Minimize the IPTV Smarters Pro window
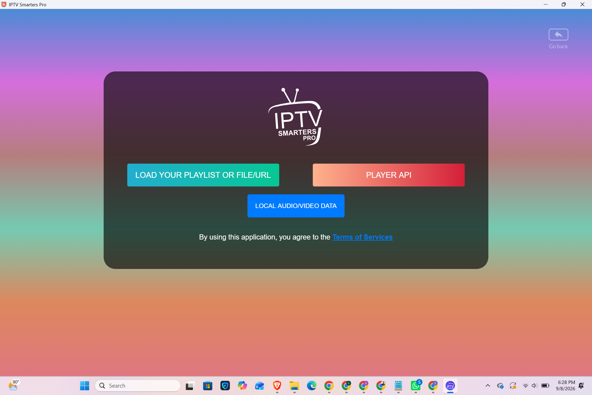Image resolution: width=592 pixels, height=395 pixels. pyautogui.click(x=546, y=4)
